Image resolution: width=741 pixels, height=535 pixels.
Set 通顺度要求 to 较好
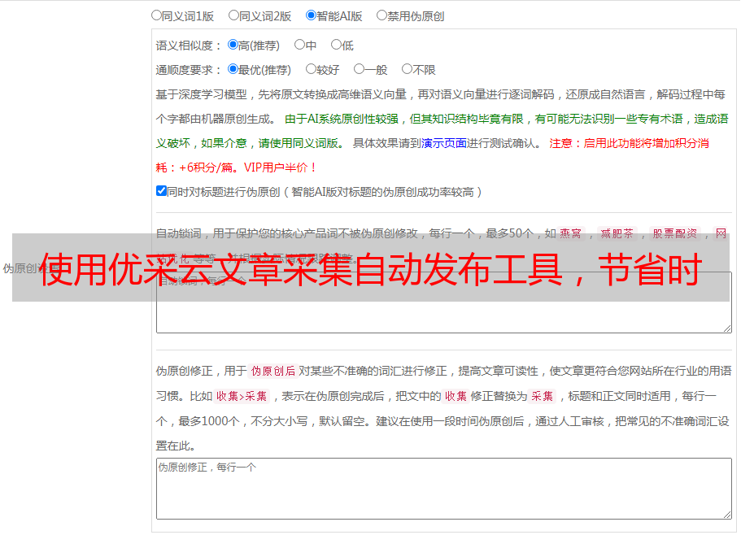click(x=311, y=69)
